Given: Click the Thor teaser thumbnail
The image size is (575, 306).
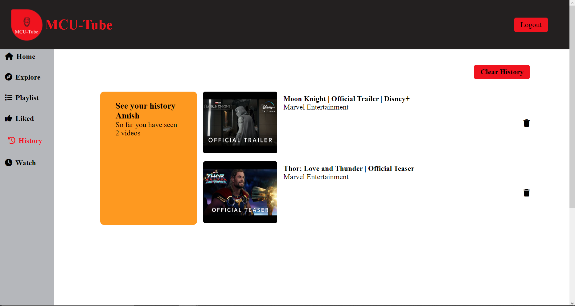Looking at the screenshot, I should [x=240, y=192].
